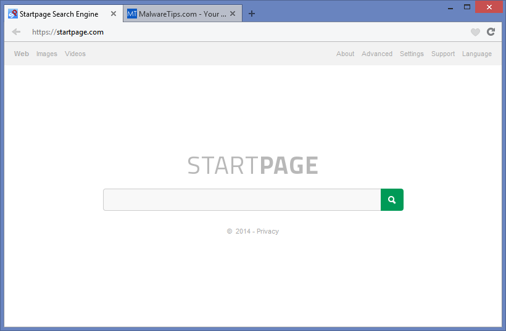Image resolution: width=506 pixels, height=331 pixels.
Task: Close the MalwareTips.com tab
Action: [x=233, y=14]
